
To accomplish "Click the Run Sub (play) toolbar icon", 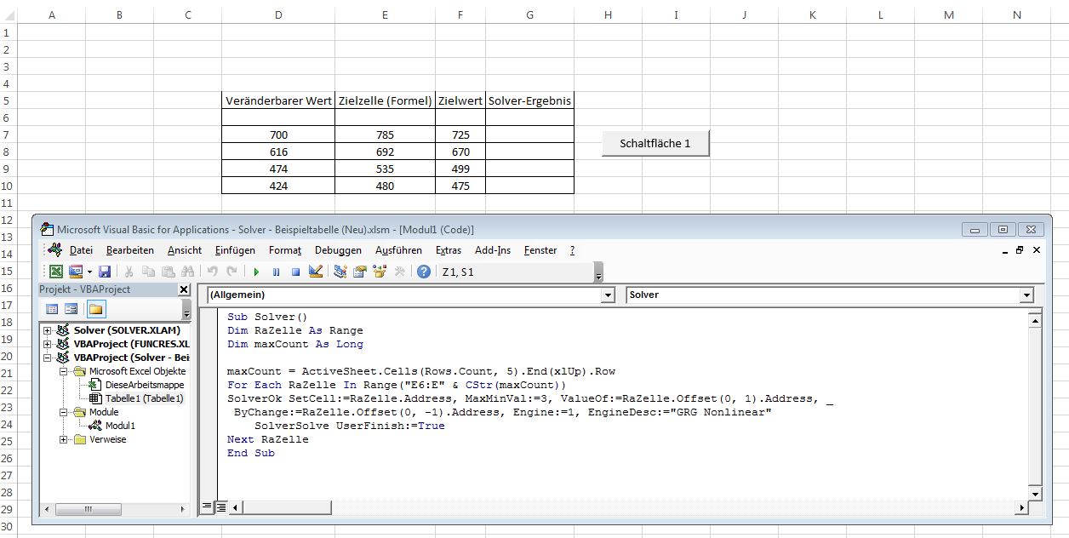I will [255, 272].
